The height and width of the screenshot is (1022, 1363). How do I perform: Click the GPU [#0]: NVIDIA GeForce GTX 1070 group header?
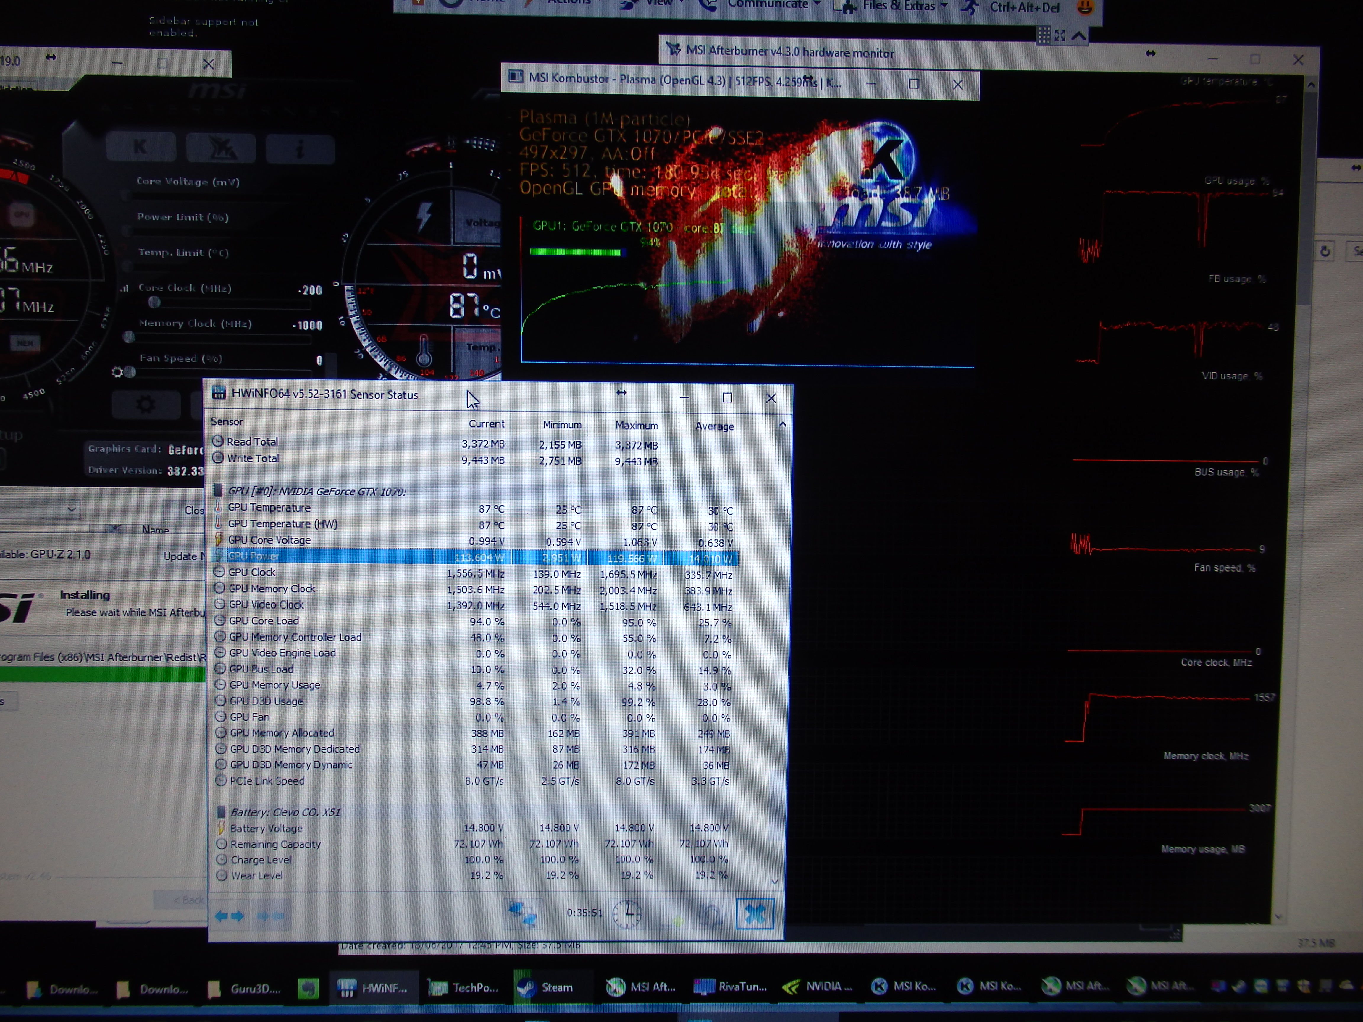474,491
